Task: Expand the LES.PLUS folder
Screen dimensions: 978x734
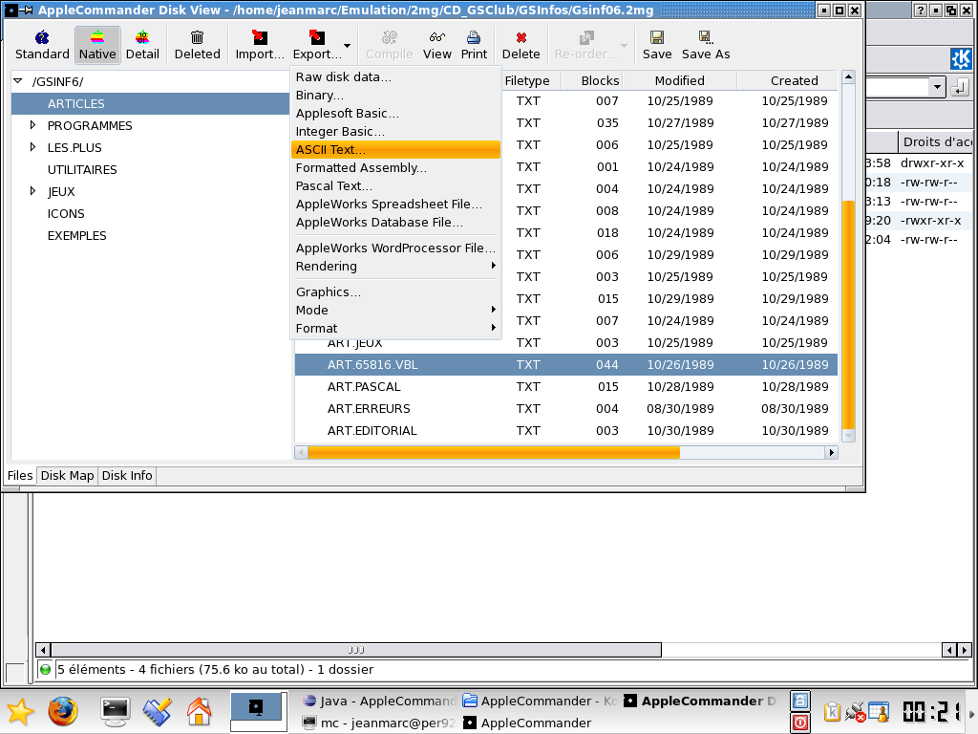Action: (33, 147)
